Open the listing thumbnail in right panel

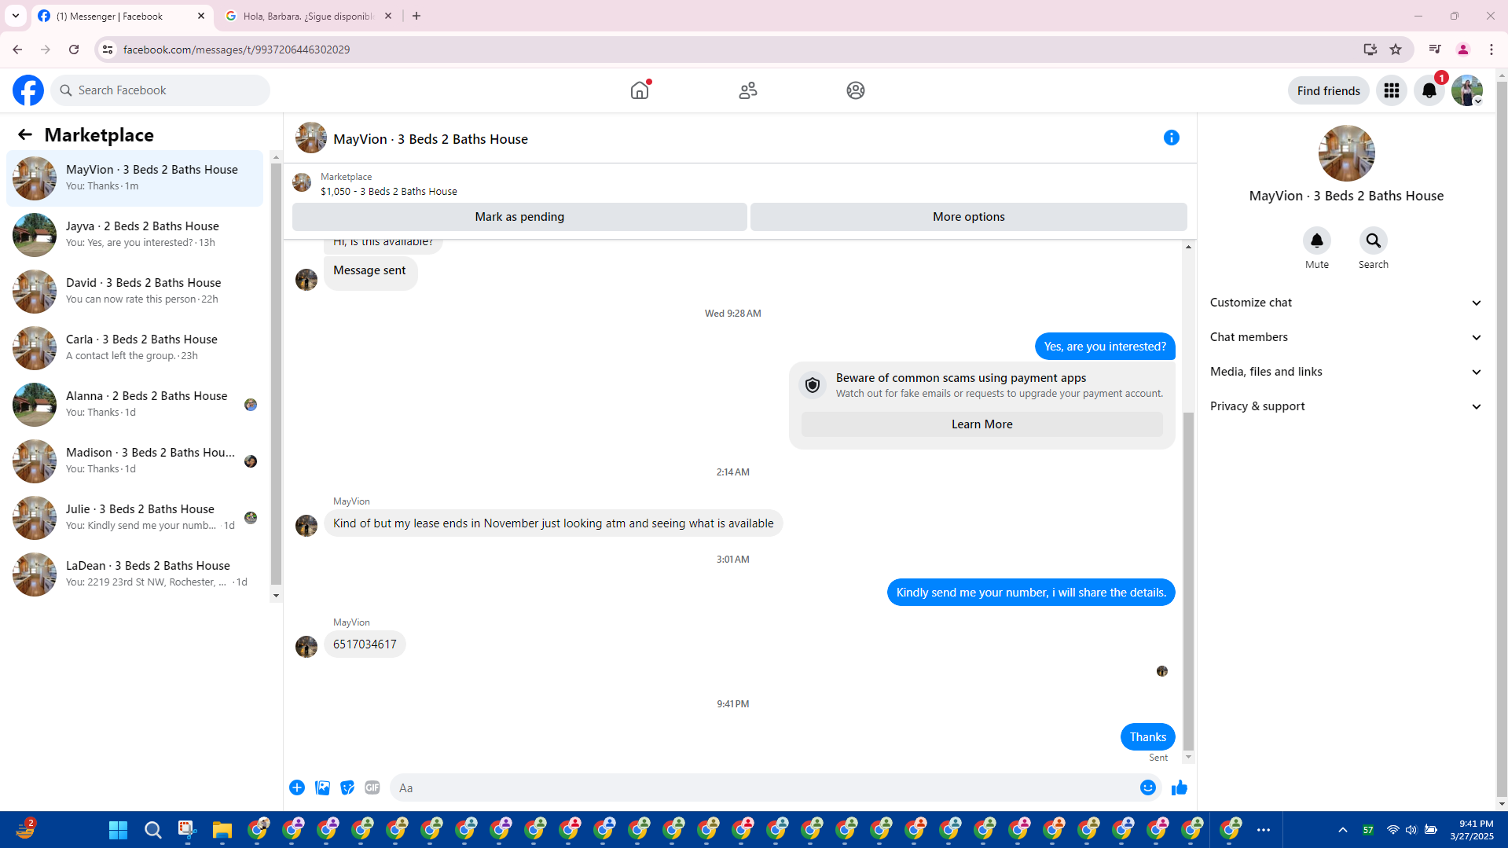(x=1346, y=153)
